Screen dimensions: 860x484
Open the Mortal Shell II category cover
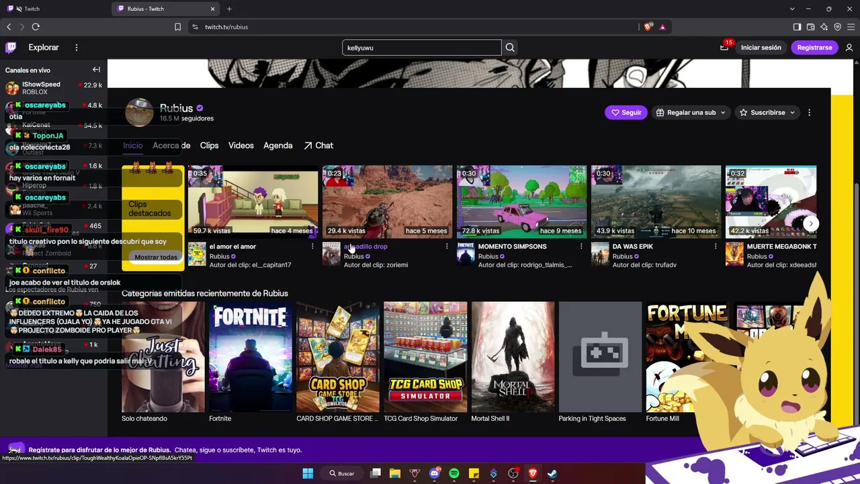tap(513, 357)
